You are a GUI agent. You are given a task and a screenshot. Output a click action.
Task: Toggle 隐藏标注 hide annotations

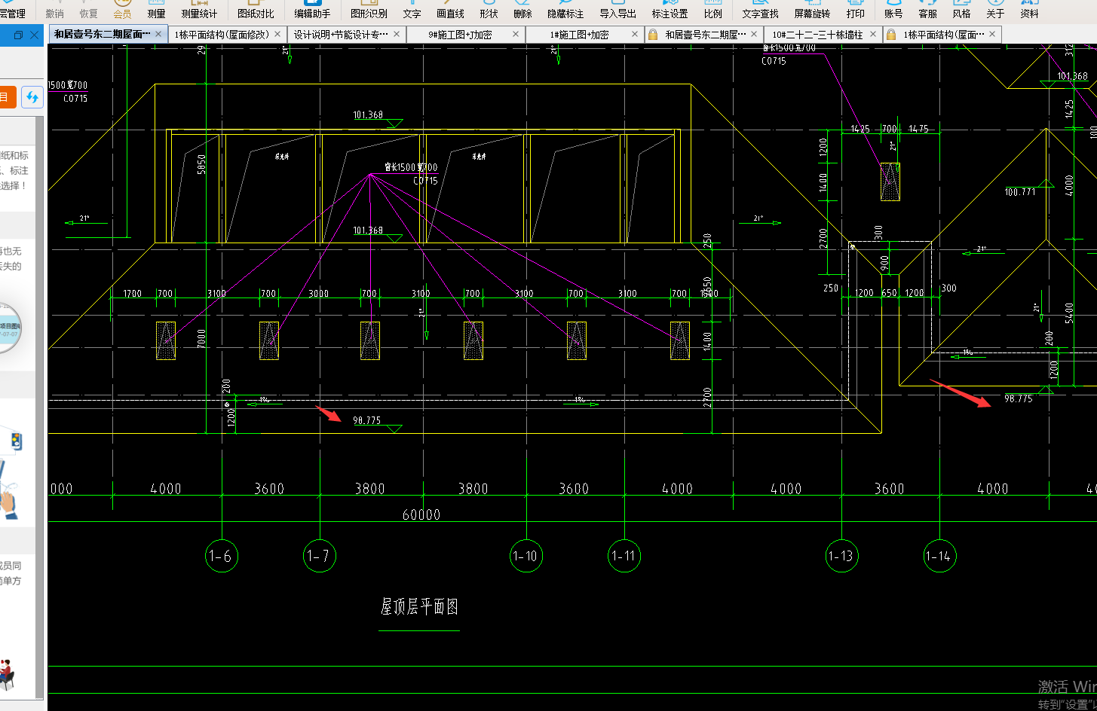pyautogui.click(x=565, y=10)
